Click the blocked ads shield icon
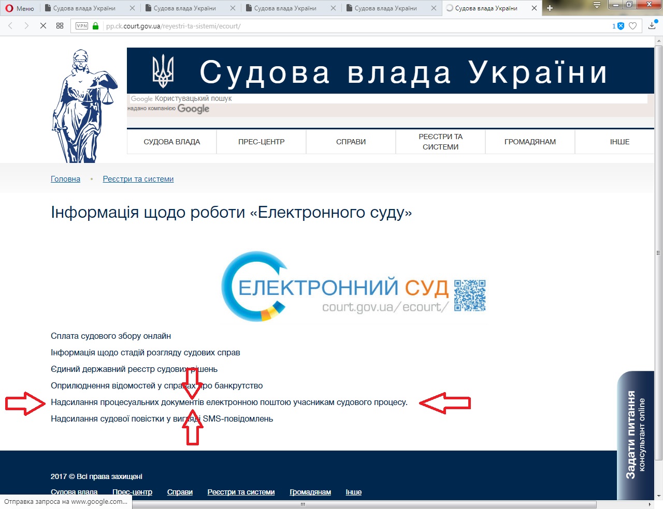Viewport: 663px width, 509px height. tap(621, 26)
